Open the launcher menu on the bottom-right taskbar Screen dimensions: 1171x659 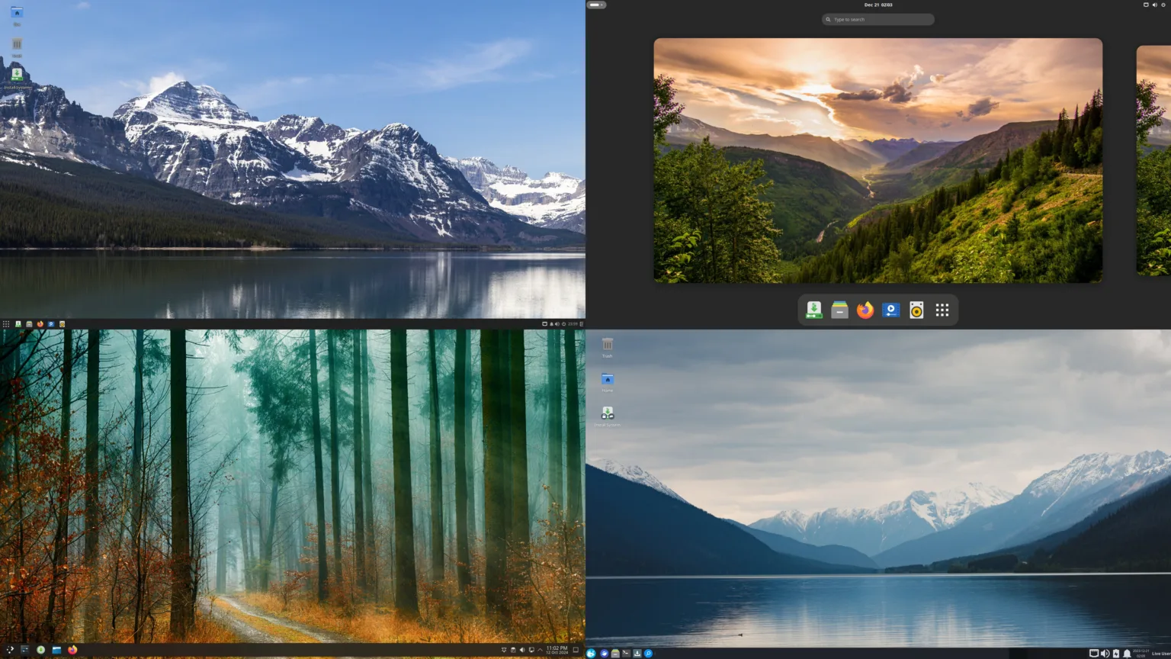[x=592, y=653]
